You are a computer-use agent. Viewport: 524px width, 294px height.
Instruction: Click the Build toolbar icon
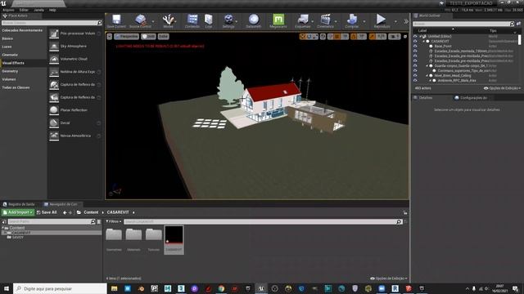coord(351,20)
